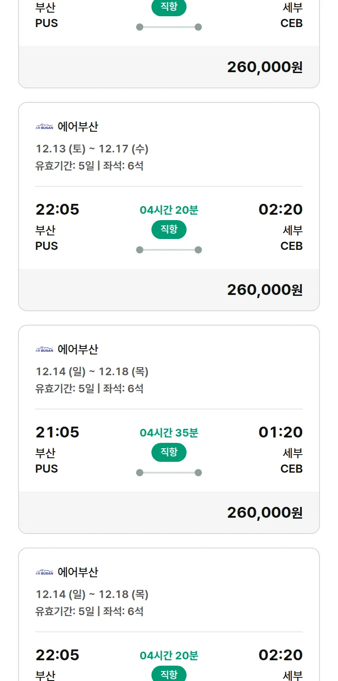Click the 유효기간 and 좌석 info on the 12.13 flight

[89, 166]
